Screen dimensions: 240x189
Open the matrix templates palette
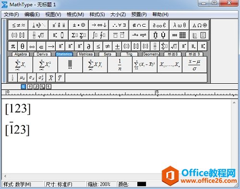coord(180,35)
